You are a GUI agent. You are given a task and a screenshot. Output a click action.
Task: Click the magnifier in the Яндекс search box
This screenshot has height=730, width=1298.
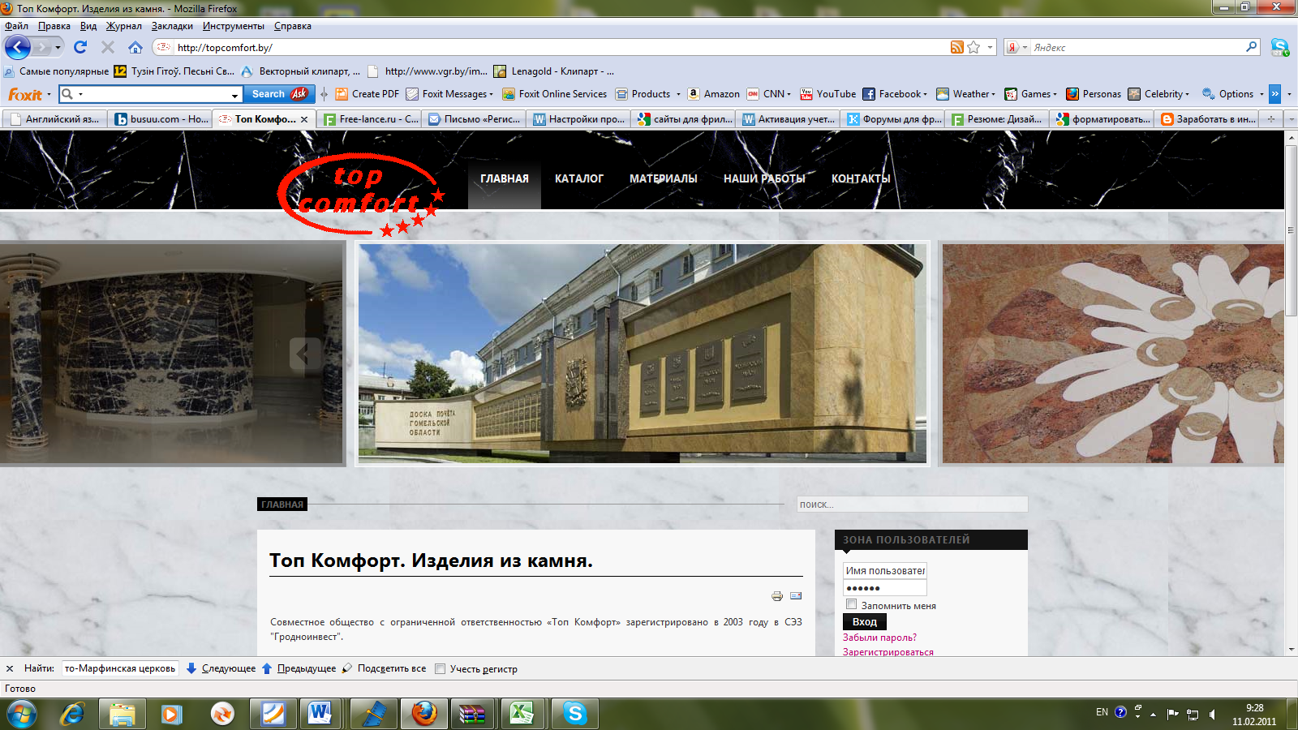[x=1252, y=47]
